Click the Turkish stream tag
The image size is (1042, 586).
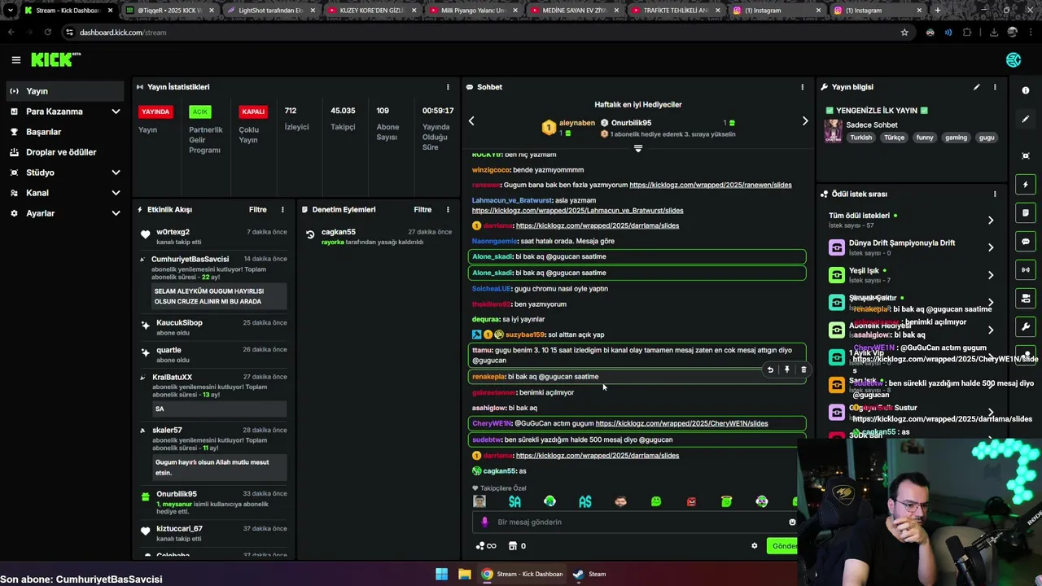860,138
